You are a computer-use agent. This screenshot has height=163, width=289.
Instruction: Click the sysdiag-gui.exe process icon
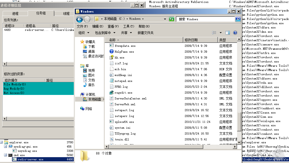tap(10, 147)
